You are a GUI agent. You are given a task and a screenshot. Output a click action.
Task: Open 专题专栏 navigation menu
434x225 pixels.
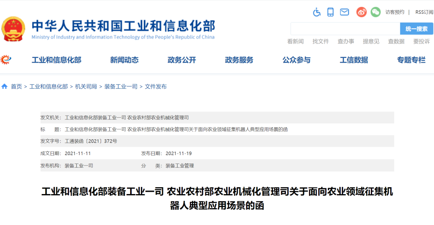pos(411,60)
